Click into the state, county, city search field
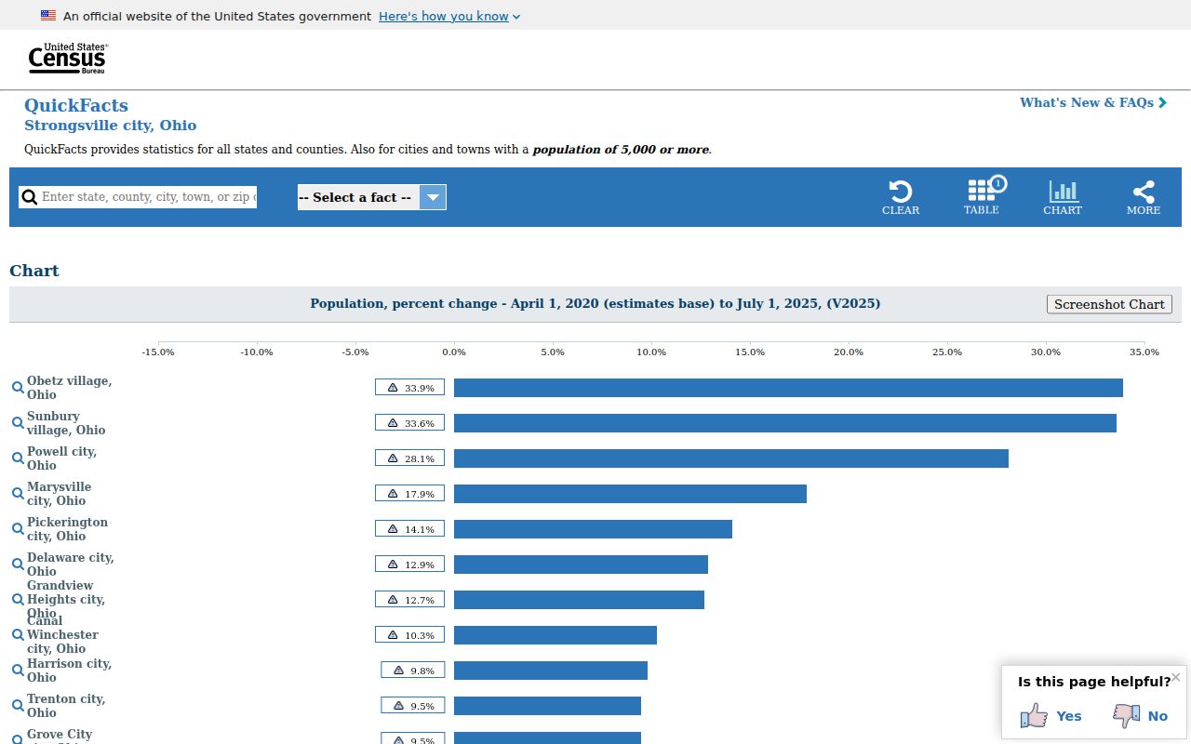Image resolution: width=1191 pixels, height=744 pixels. coord(149,197)
